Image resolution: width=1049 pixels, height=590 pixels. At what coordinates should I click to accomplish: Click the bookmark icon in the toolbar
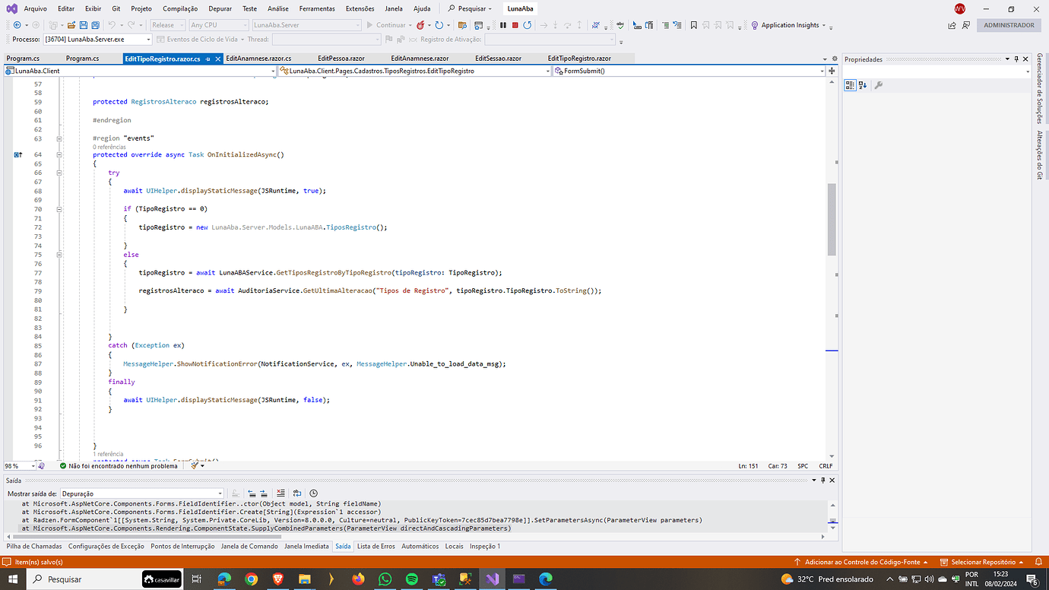pyautogui.click(x=693, y=25)
